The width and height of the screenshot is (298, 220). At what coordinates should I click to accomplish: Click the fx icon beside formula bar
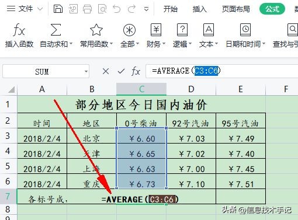click(136, 71)
